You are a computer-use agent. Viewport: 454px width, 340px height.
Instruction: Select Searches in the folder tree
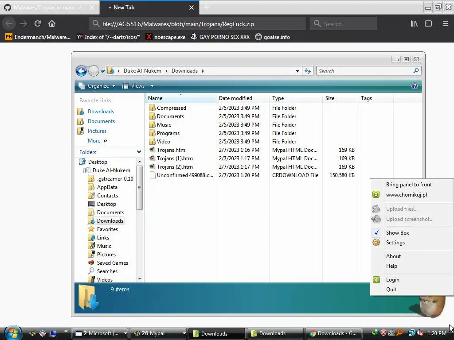pyautogui.click(x=107, y=271)
